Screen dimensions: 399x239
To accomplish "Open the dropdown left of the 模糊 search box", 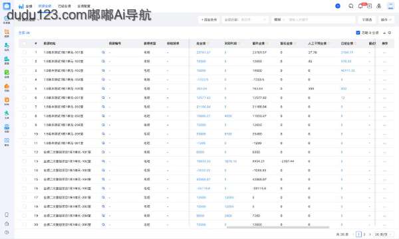I will click(245, 19).
